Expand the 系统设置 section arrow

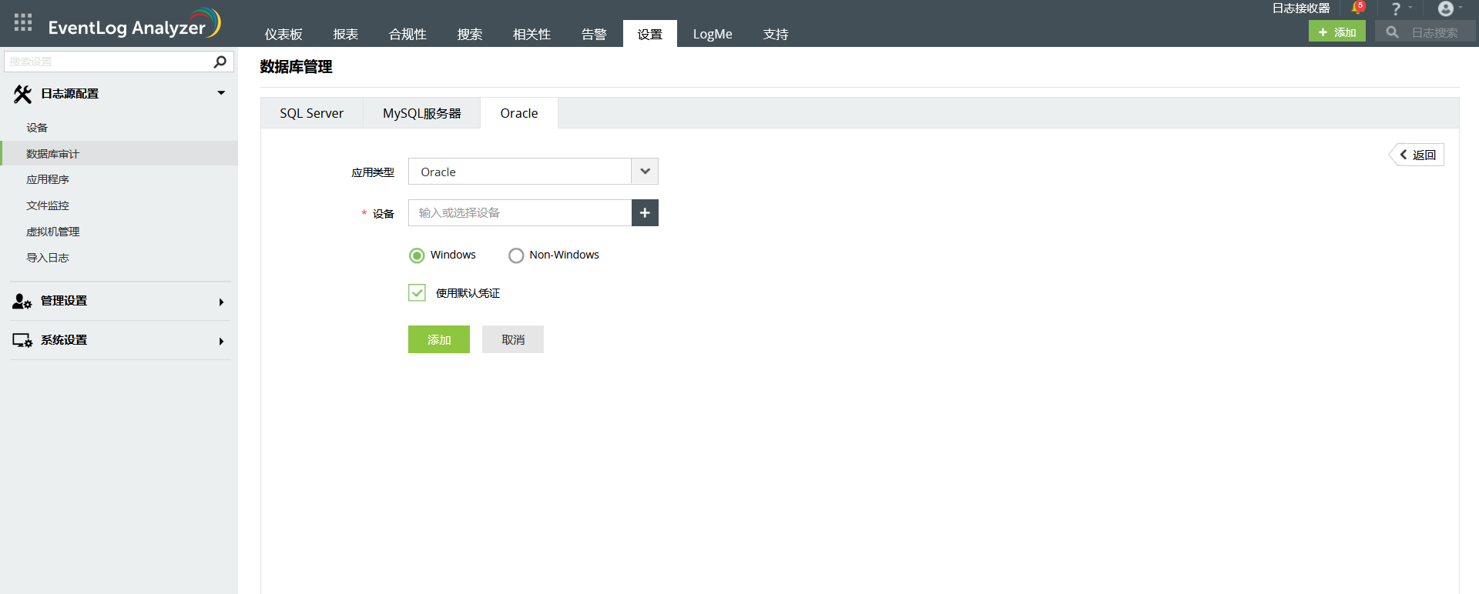(221, 342)
